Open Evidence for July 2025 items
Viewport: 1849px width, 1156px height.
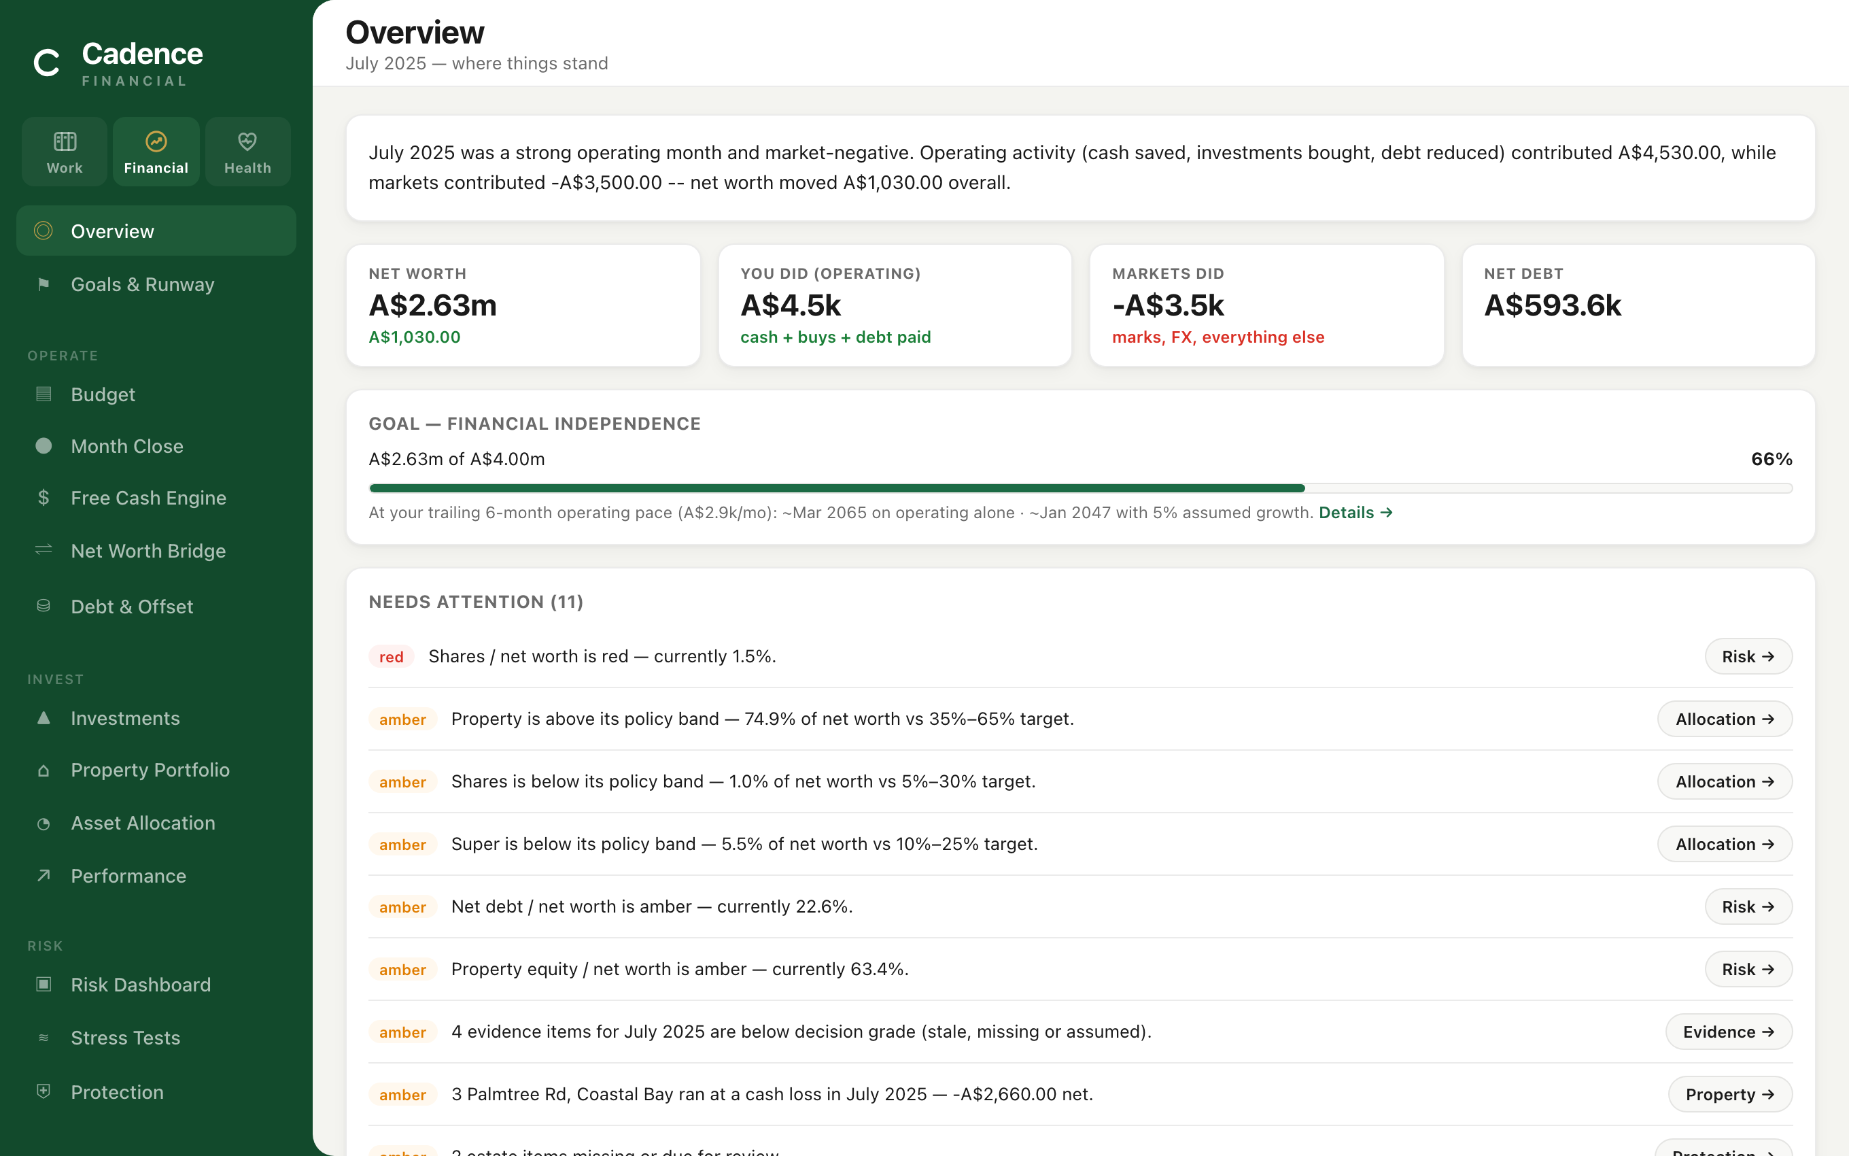tap(1729, 1032)
